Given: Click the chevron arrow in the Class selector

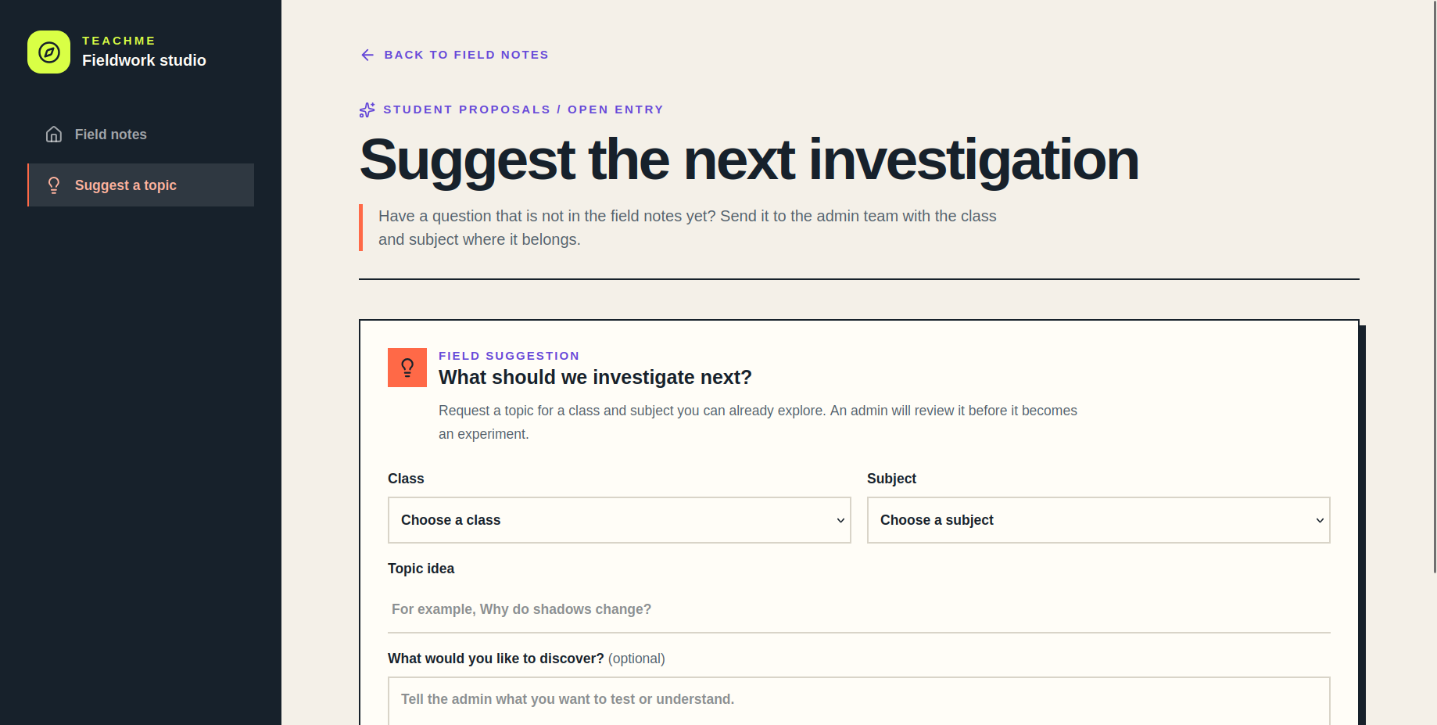Looking at the screenshot, I should [840, 520].
